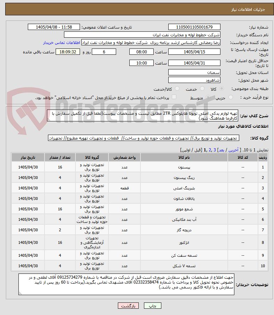Go to results page 3

pyautogui.click(x=215, y=150)
